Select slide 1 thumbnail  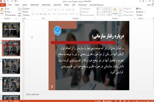(x=11, y=30)
